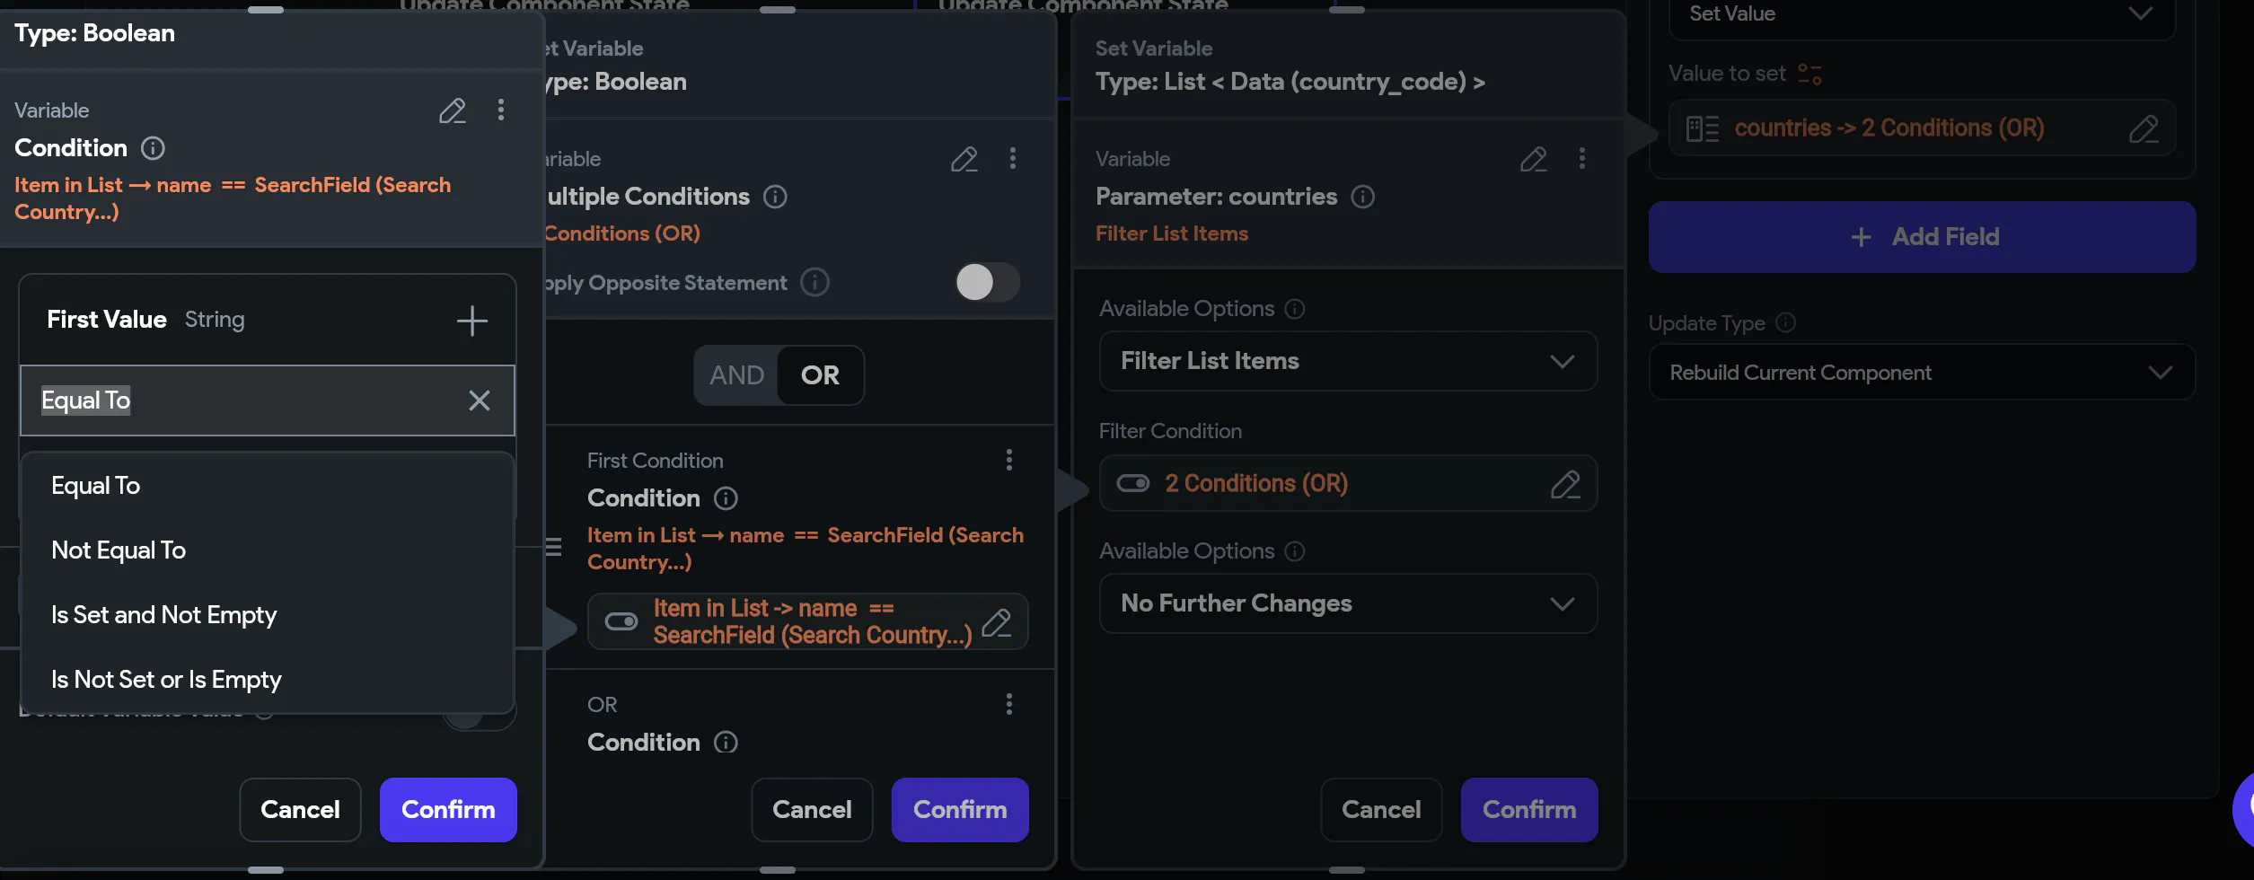Open the Rebuild Current Component dropdown

pos(1921,373)
